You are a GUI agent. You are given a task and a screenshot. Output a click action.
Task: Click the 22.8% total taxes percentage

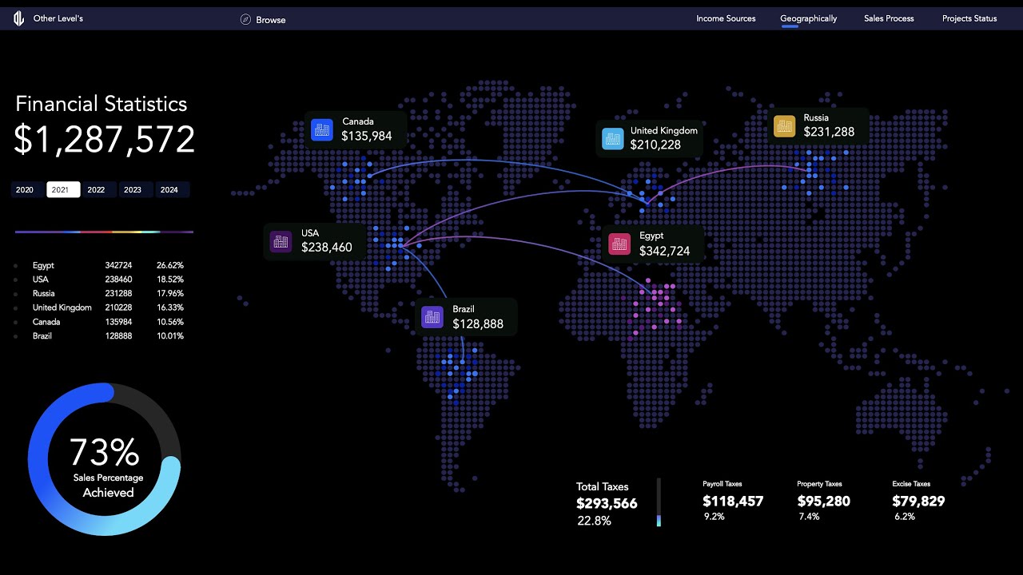(595, 521)
